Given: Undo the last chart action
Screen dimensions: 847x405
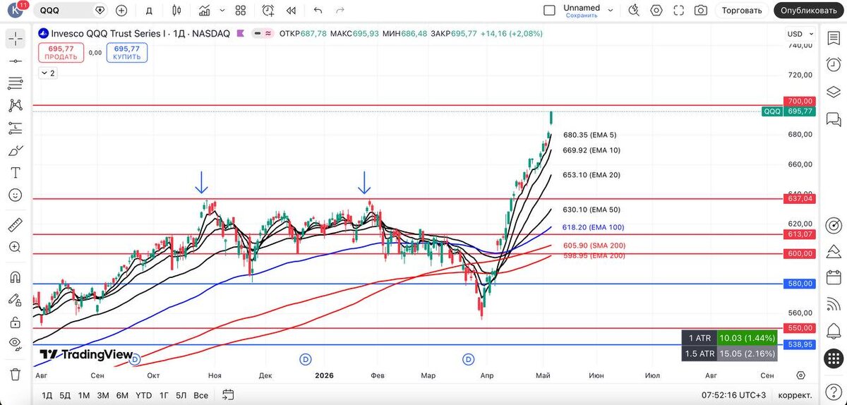Looking at the screenshot, I should point(318,11).
